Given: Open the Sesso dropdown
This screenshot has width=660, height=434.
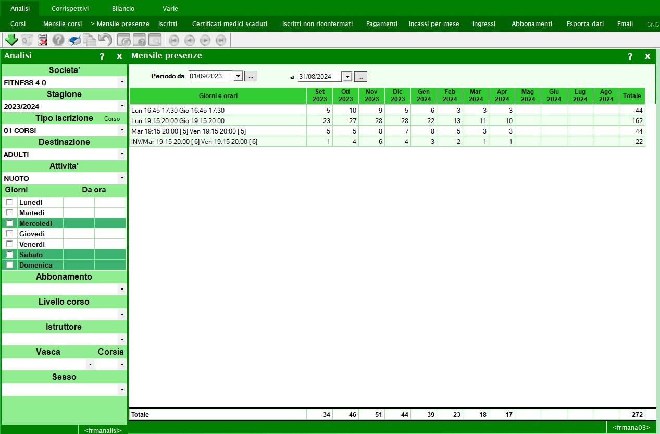Looking at the screenshot, I should [122, 389].
